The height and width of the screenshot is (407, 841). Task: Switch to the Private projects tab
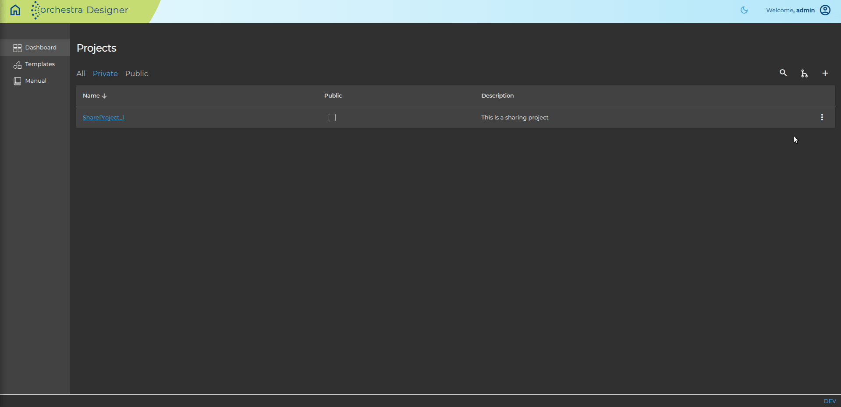[x=105, y=74]
